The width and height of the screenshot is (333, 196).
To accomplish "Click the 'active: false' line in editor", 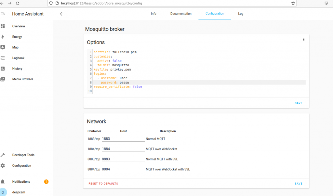I will point(109,61).
